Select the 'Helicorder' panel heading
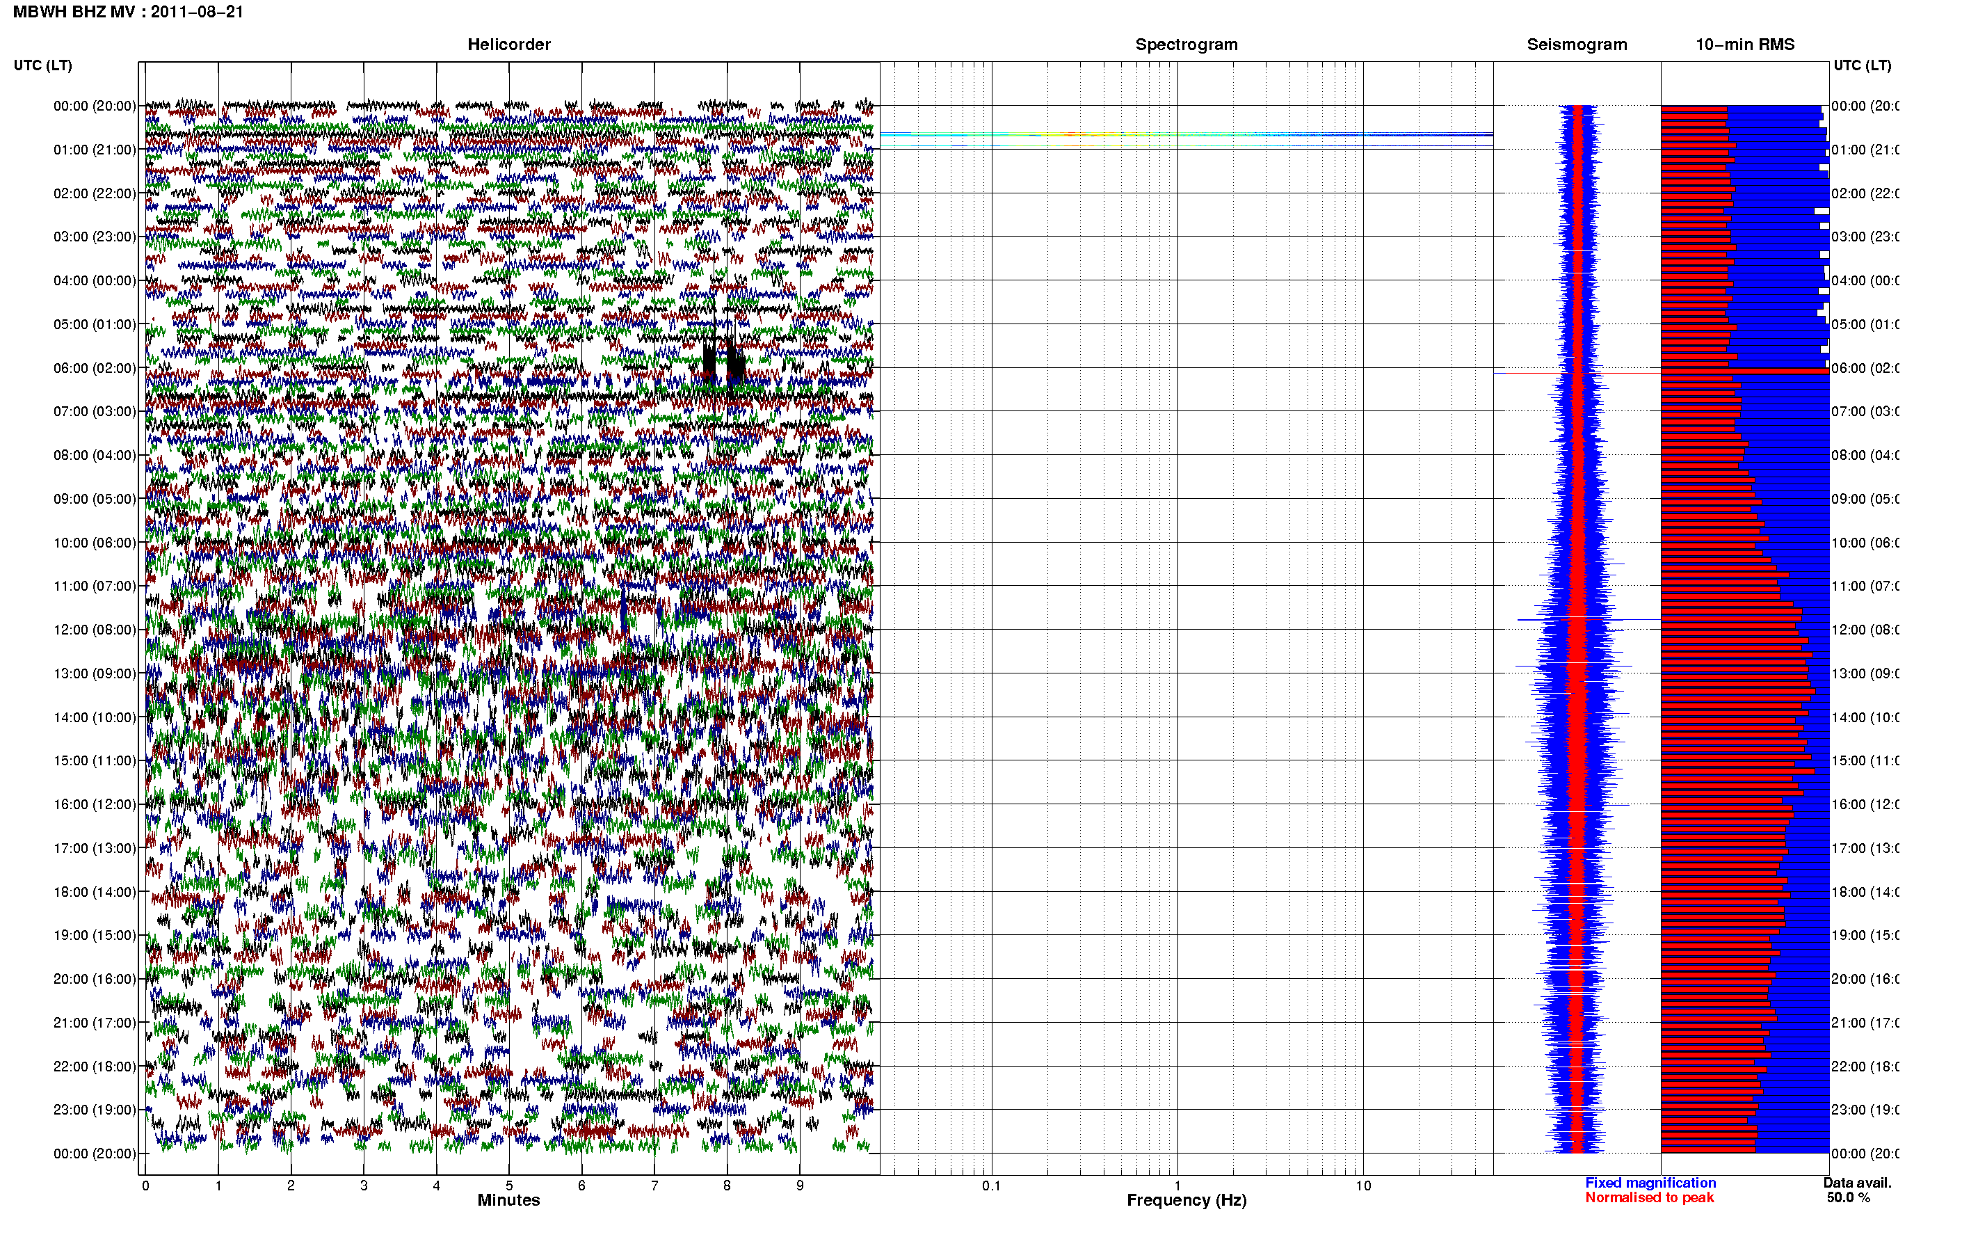The image size is (1978, 1237). click(508, 45)
